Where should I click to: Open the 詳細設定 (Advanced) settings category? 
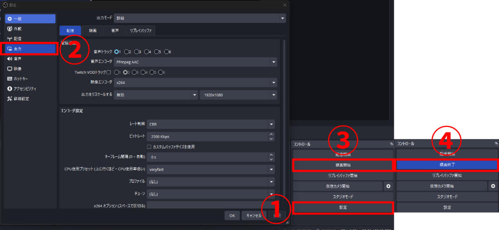point(30,99)
